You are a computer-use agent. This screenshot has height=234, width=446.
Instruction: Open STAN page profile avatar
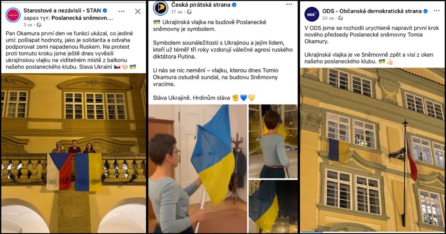tap(13, 15)
